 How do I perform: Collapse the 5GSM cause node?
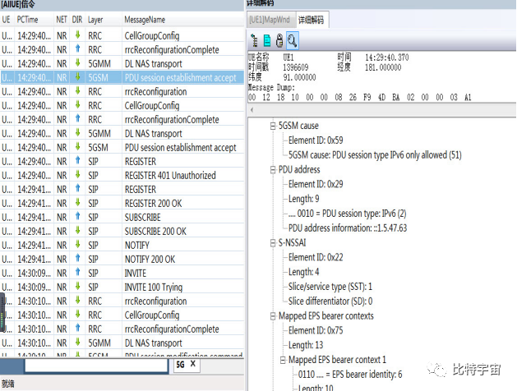[273, 126]
